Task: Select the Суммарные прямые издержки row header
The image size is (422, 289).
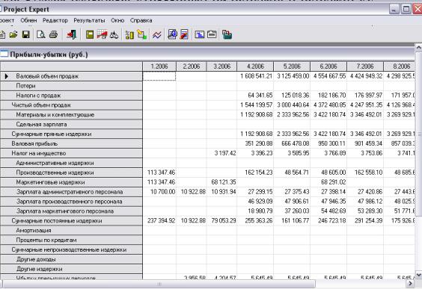Action: 71,134
